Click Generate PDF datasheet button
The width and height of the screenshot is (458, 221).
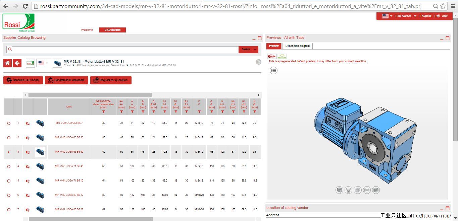click(66, 80)
